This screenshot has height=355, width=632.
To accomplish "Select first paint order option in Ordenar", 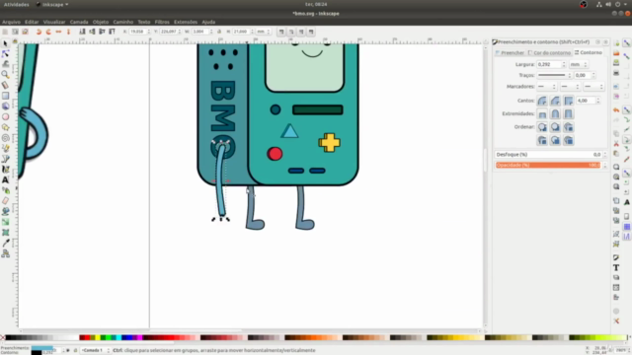I will click(x=542, y=127).
